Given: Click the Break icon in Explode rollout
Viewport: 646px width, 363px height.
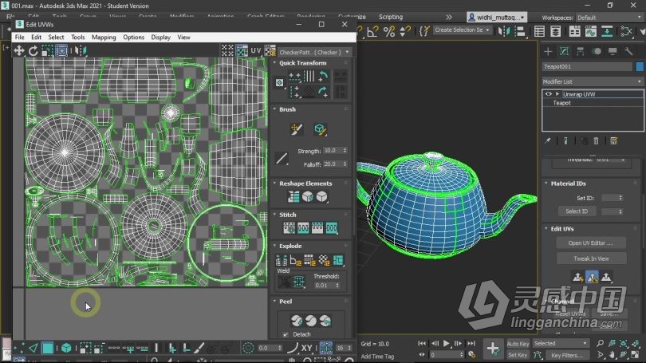Looking at the screenshot, I should point(282,260).
